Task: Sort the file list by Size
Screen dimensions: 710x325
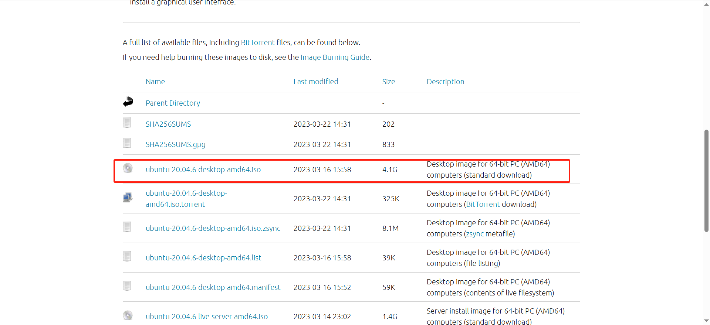Action: click(389, 82)
